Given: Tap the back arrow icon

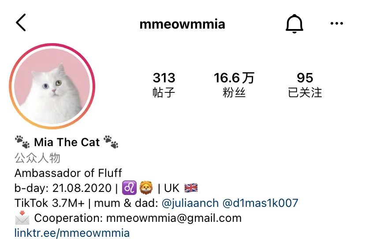Looking at the screenshot, I should (x=21, y=22).
